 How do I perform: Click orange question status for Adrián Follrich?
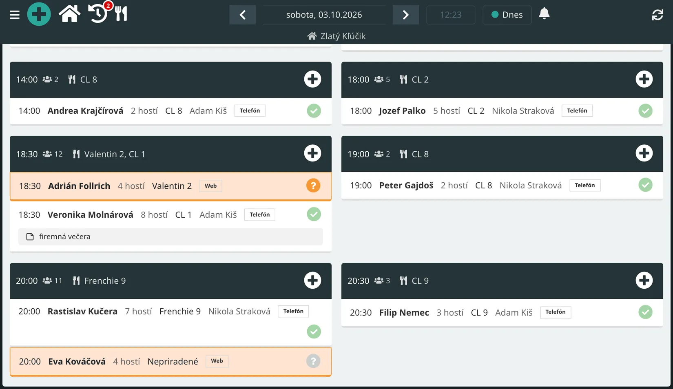[313, 186]
